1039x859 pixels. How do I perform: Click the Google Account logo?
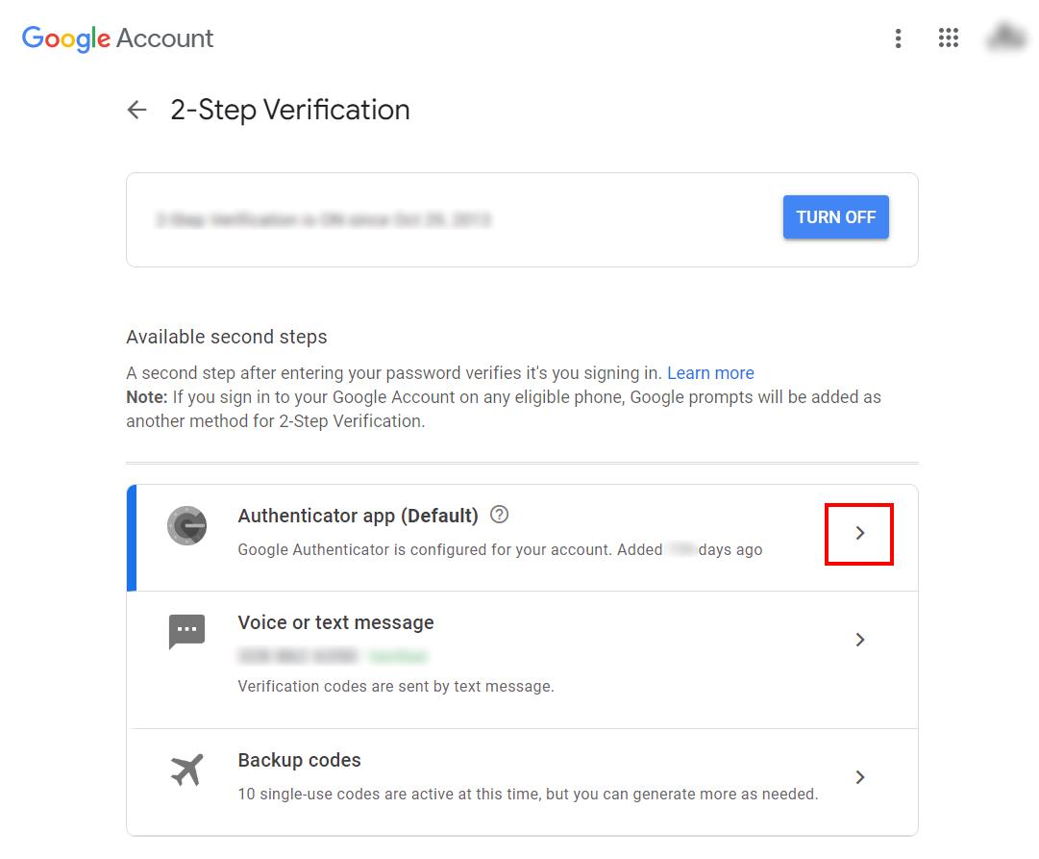[x=117, y=38]
